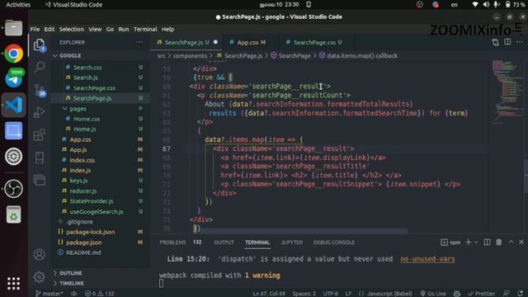Screen dimensions: 528x297
Task: Open the Extensions view
Action: [40, 134]
